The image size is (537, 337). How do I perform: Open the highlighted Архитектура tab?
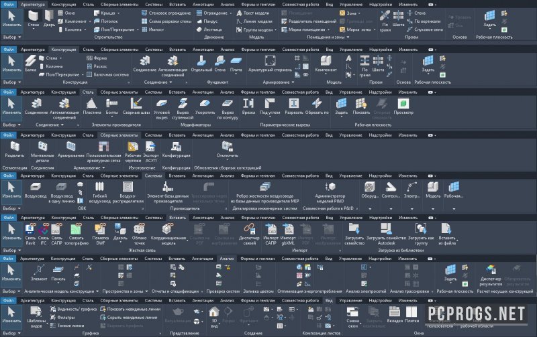point(32,5)
